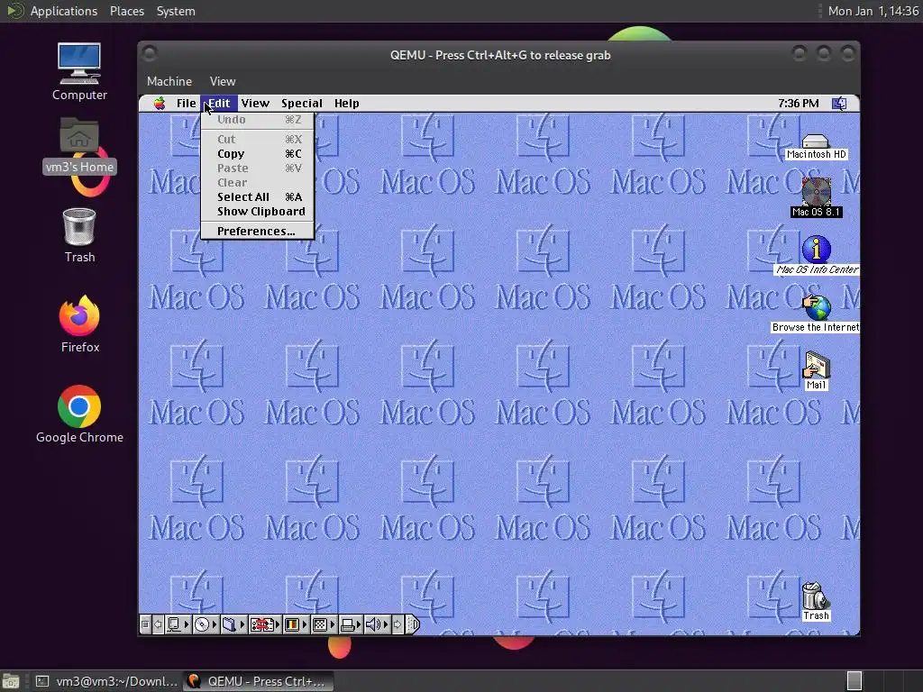Open the Special menu
The width and height of the screenshot is (923, 692).
point(301,104)
